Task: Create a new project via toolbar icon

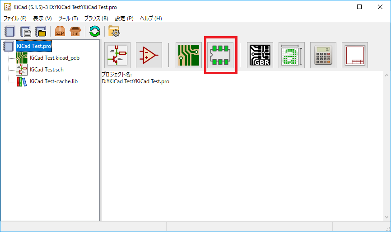Action: click(9, 32)
